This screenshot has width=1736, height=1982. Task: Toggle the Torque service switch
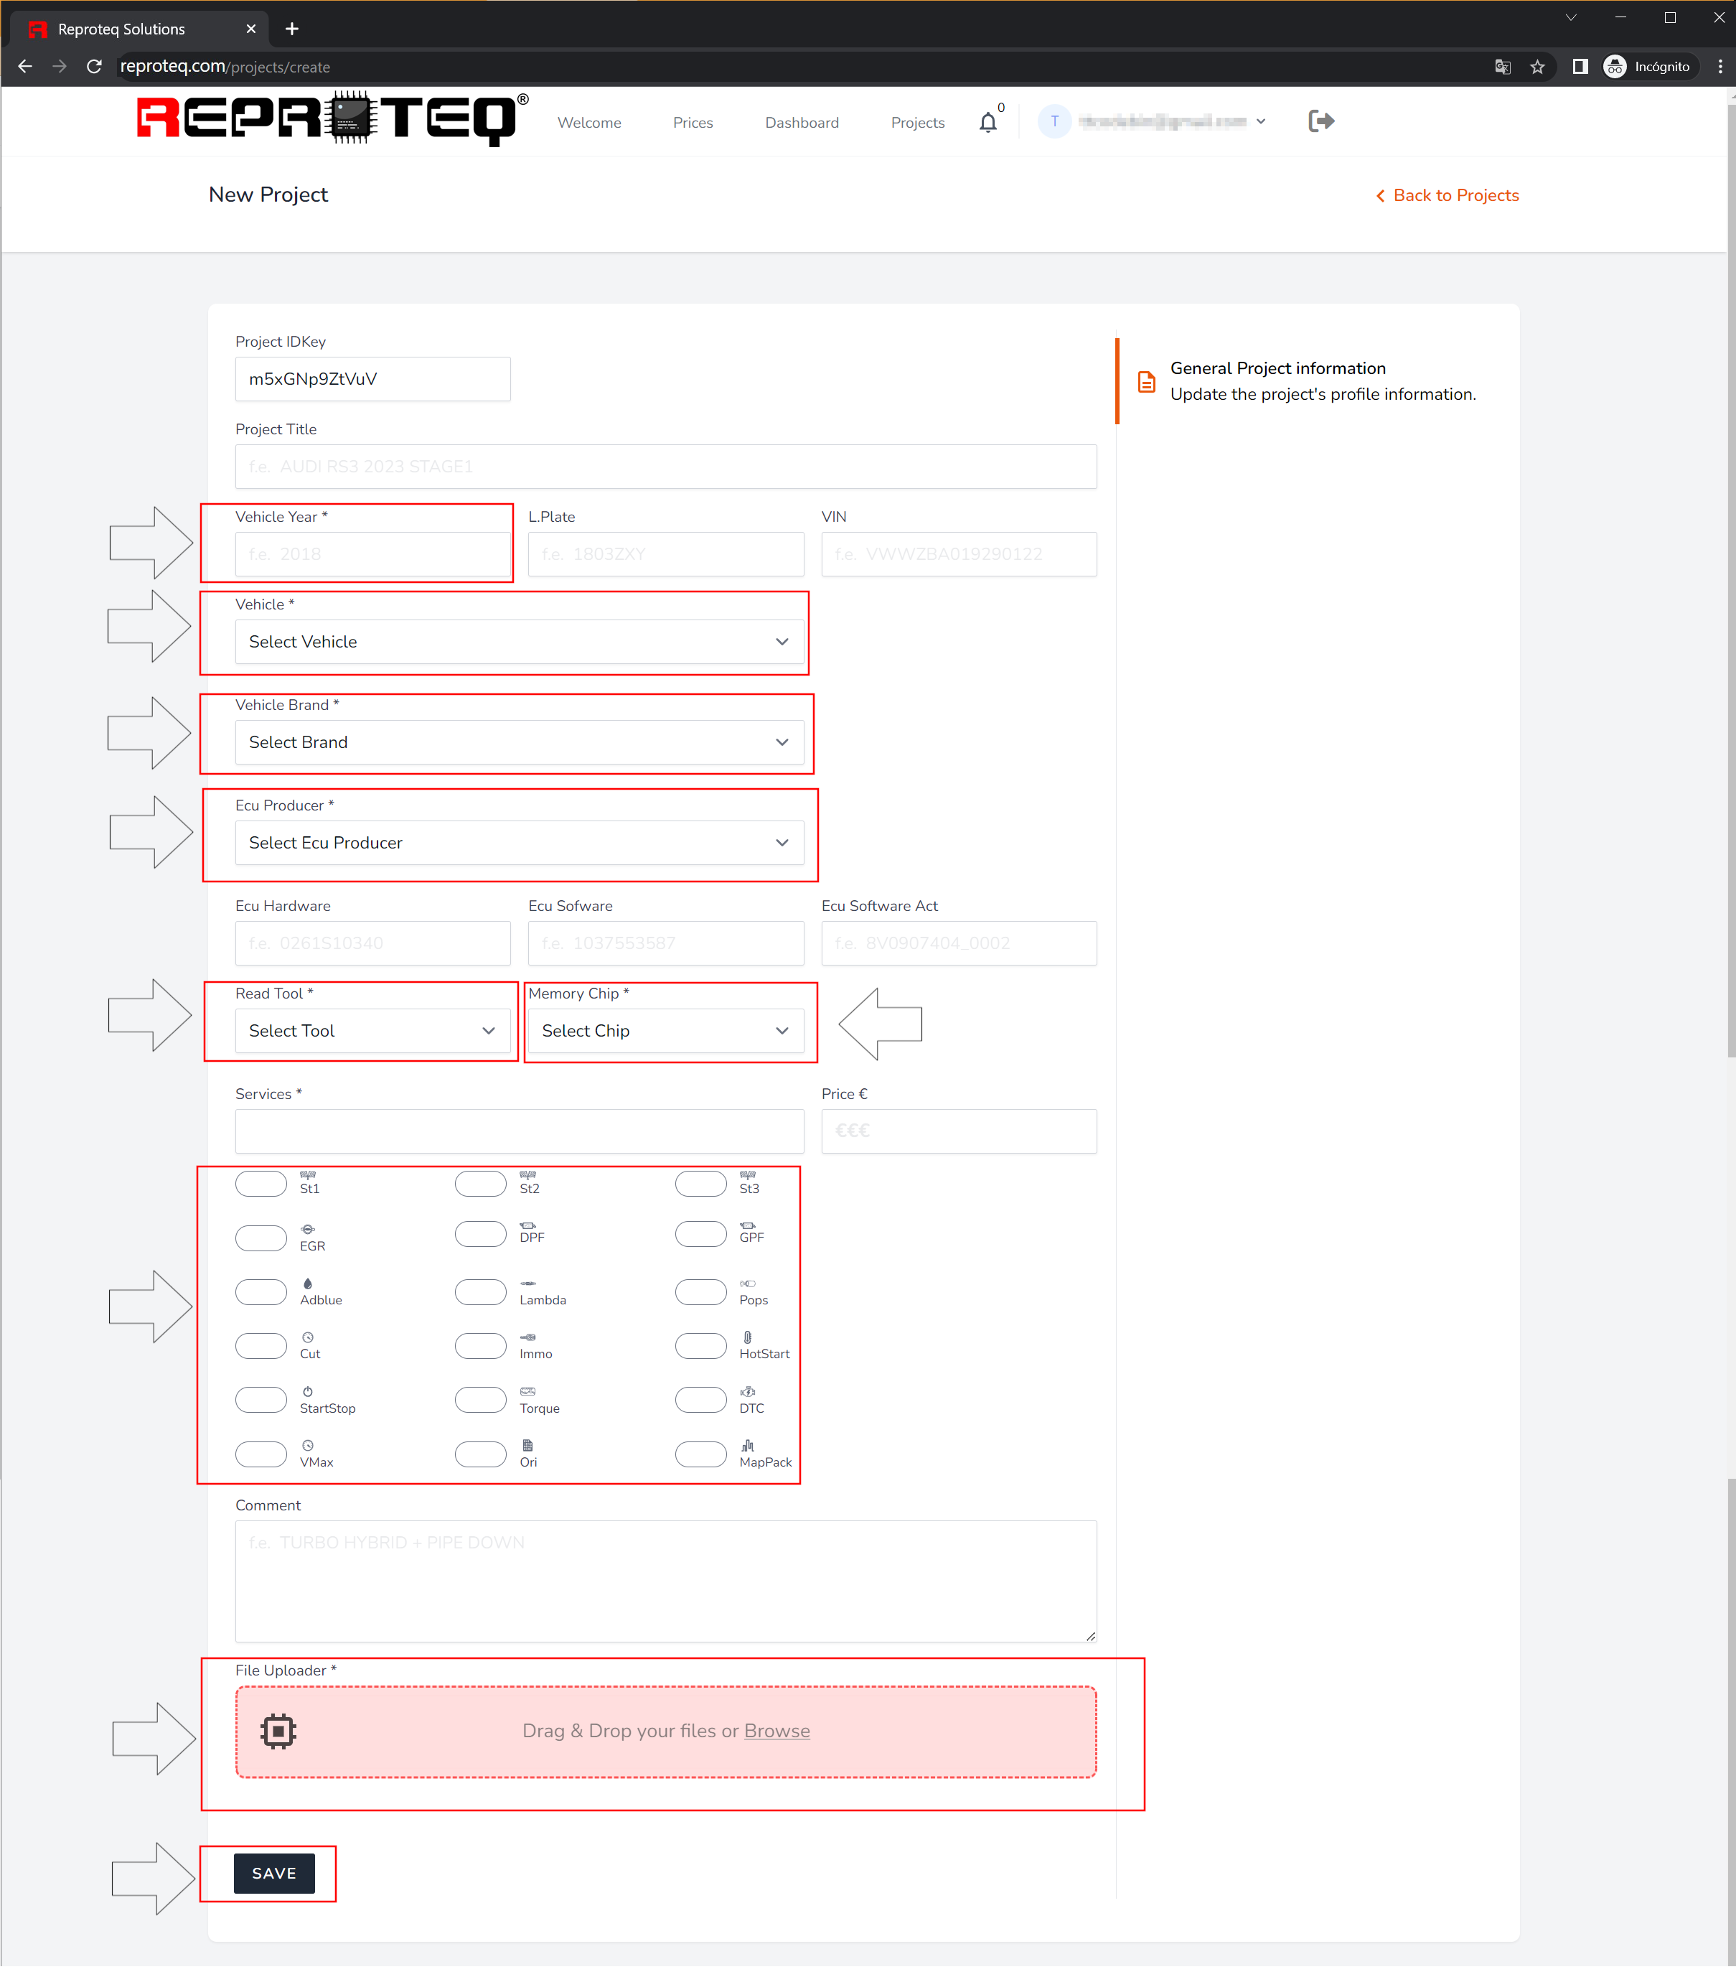click(481, 1400)
